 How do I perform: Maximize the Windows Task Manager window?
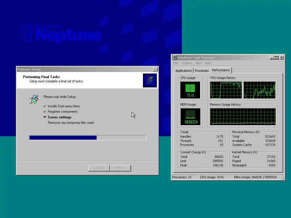pos(276,58)
